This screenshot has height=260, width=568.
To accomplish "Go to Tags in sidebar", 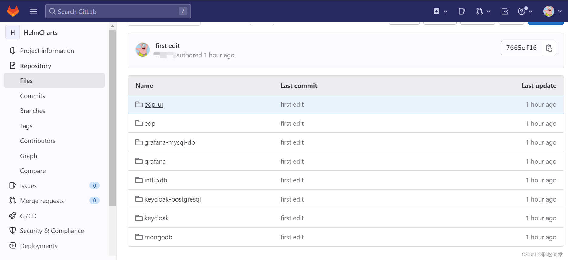I will click(x=26, y=126).
